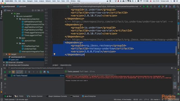Run the selected test configuration in main toolbar
180x101 pixels.
[144, 6]
